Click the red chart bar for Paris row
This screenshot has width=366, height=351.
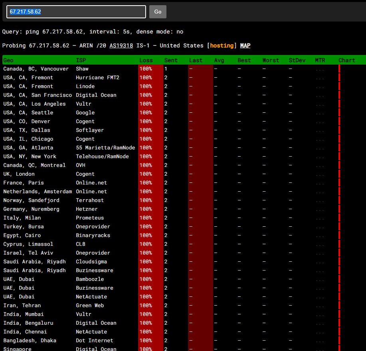(339, 183)
